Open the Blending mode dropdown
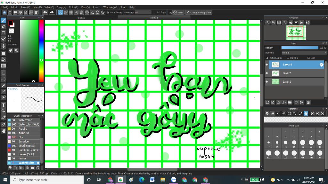Viewport: 328px width, 184px height. [x=304, y=53]
